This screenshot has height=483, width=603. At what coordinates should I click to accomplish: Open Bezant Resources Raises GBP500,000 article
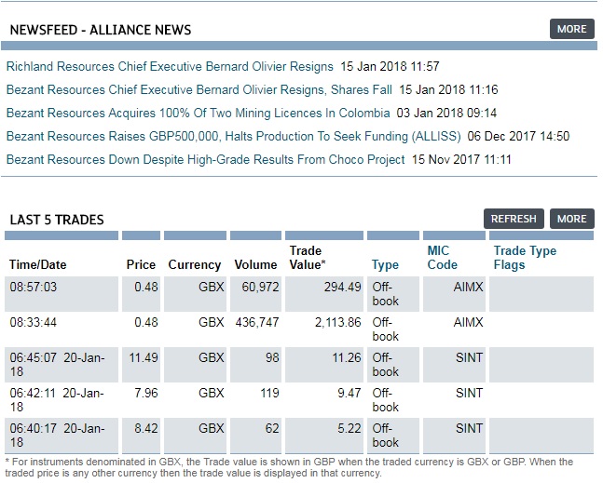click(233, 136)
